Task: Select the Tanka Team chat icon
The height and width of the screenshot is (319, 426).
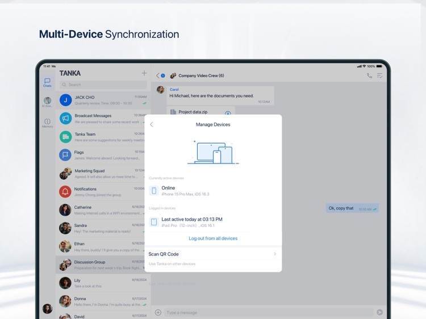Action: pyautogui.click(x=65, y=137)
